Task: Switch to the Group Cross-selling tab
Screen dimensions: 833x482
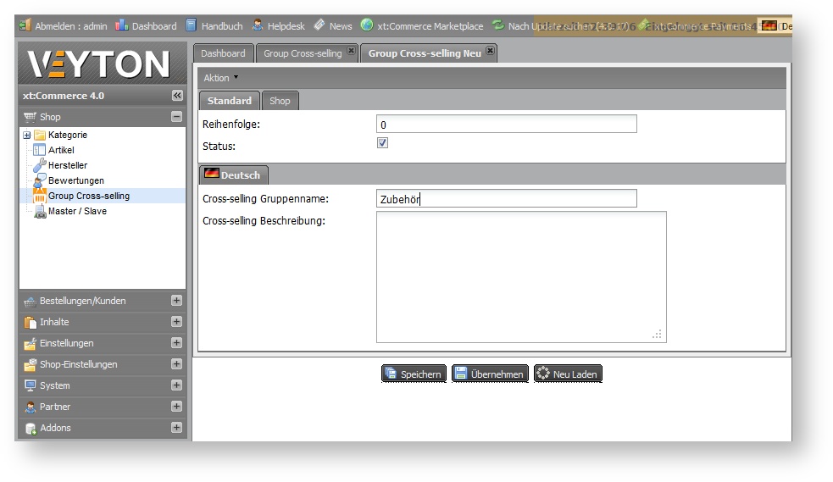Action: click(303, 53)
